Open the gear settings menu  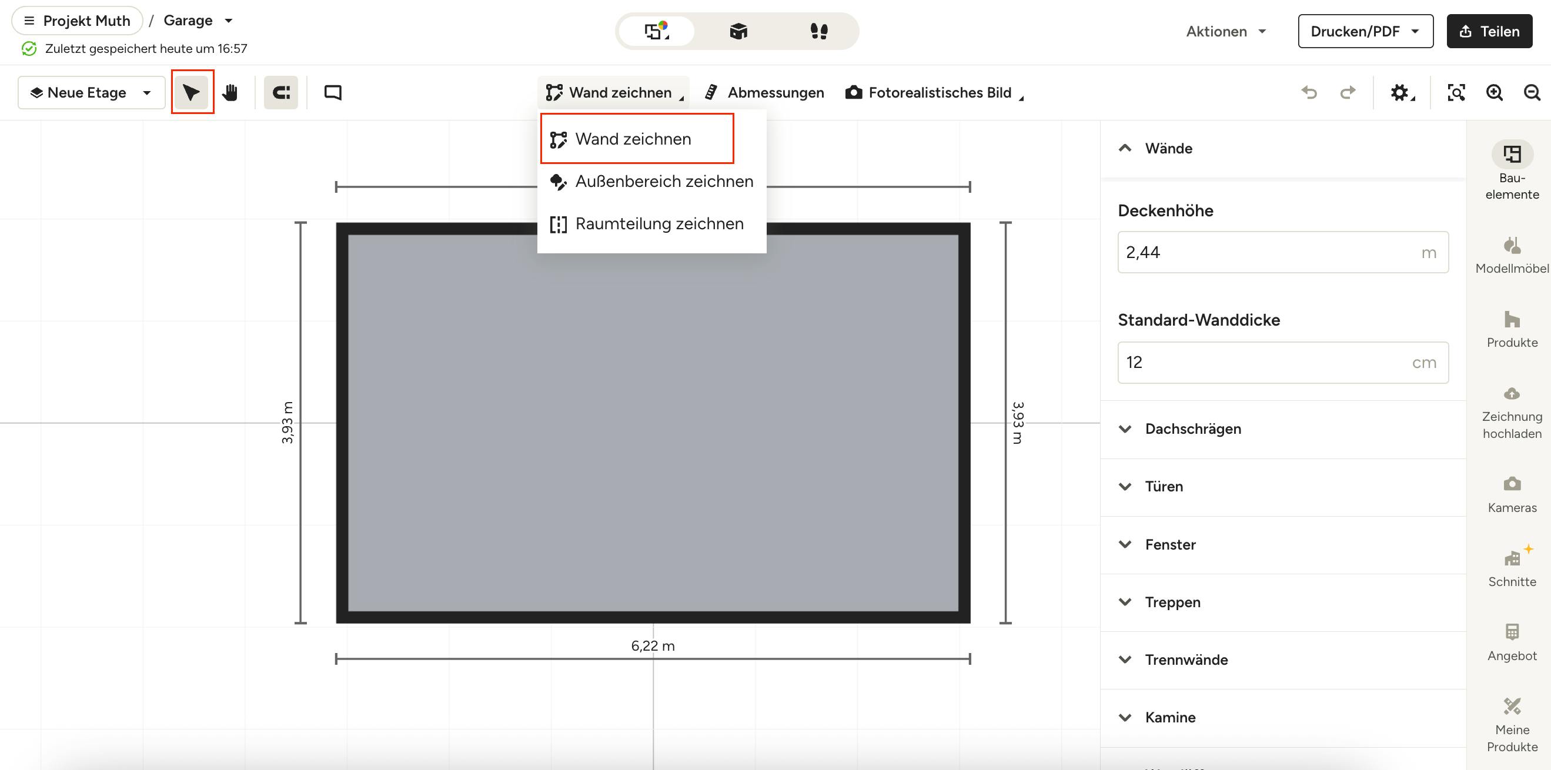1402,92
